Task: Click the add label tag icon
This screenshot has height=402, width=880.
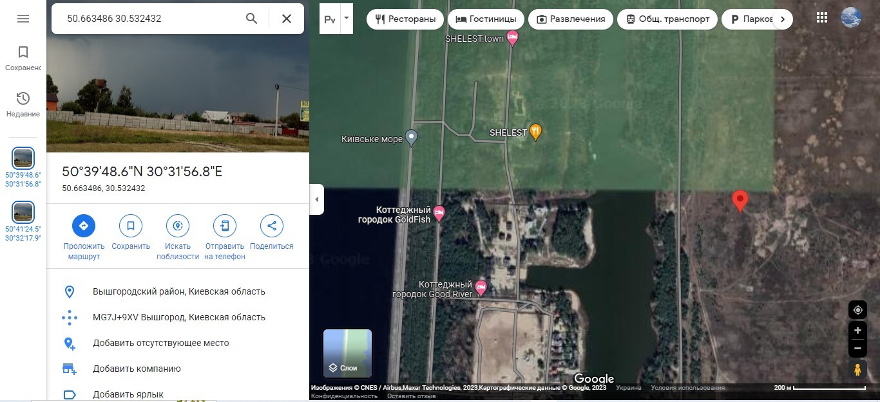Action: pyautogui.click(x=70, y=394)
